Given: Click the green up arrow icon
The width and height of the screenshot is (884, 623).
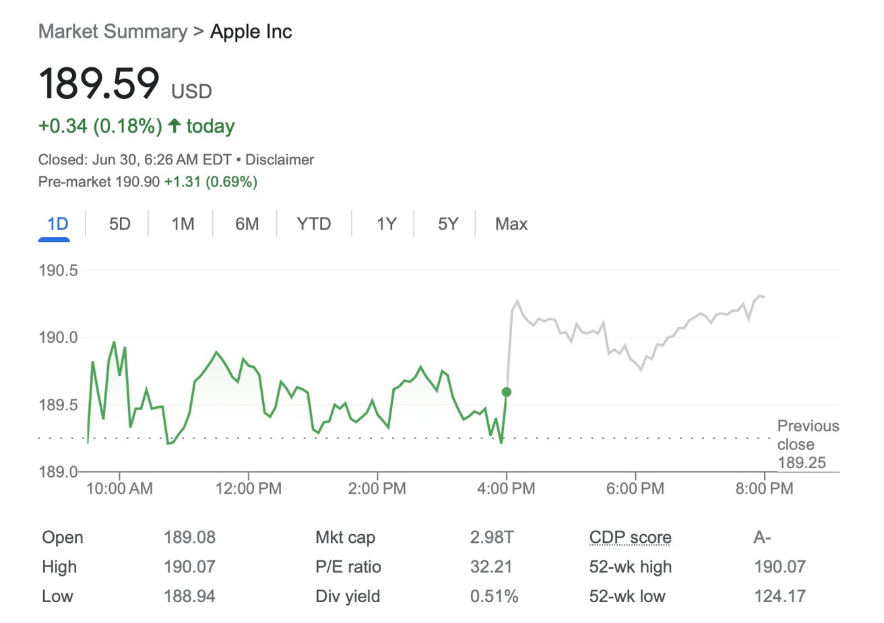Looking at the screenshot, I should point(175,125).
